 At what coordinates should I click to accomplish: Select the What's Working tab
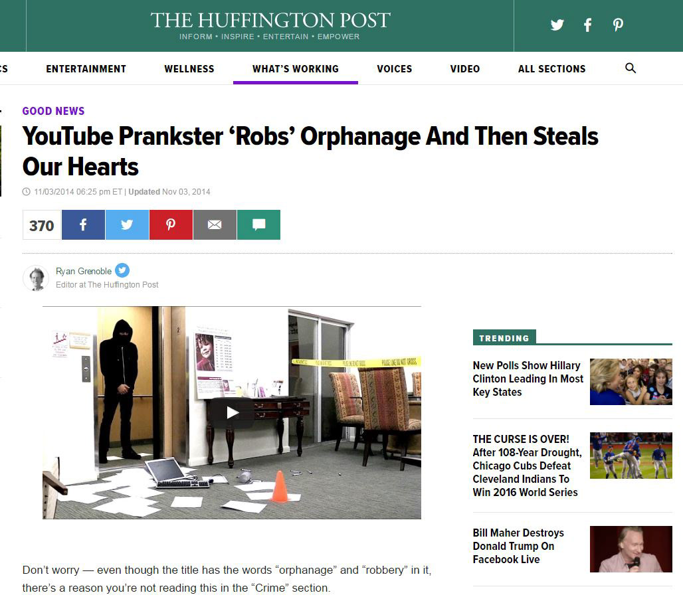(296, 69)
